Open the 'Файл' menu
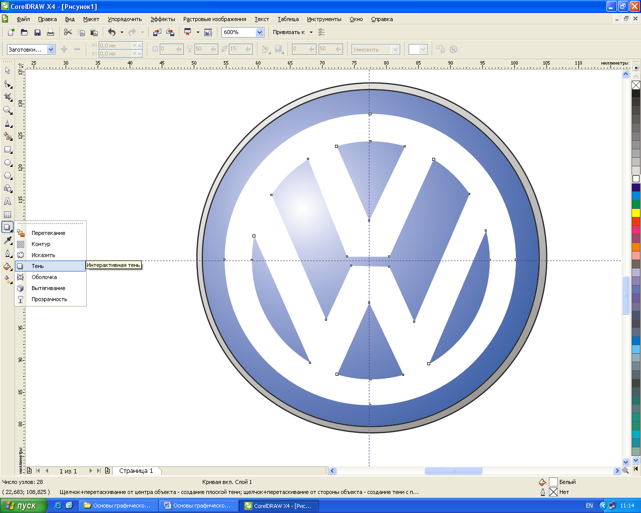Image resolution: width=641 pixels, height=513 pixels. click(x=23, y=19)
